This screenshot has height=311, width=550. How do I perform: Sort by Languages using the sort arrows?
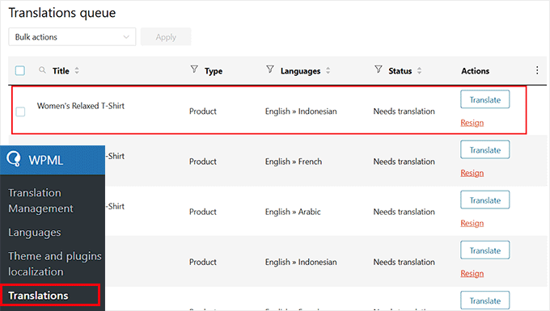pyautogui.click(x=328, y=70)
